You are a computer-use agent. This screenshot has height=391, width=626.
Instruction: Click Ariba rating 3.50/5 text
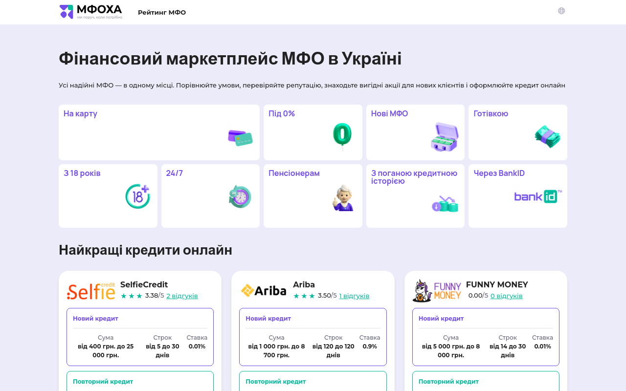coord(327,295)
